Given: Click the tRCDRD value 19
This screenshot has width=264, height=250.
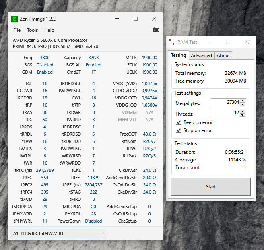Looking at the screenshot, I should point(45,98).
